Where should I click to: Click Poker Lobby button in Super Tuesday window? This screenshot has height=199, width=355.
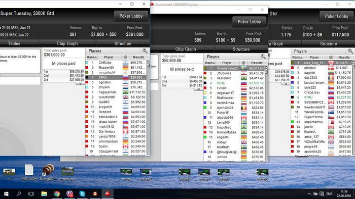point(131,16)
